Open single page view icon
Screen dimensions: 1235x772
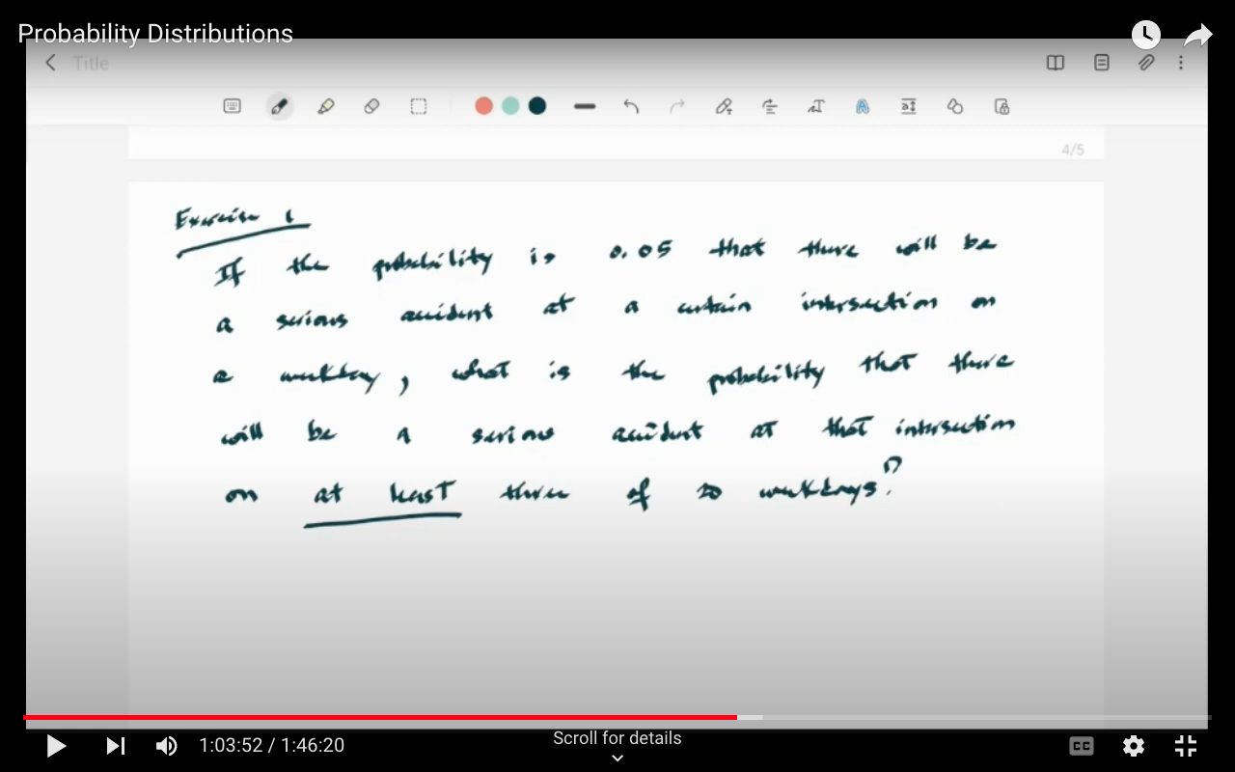pyautogui.click(x=1101, y=63)
